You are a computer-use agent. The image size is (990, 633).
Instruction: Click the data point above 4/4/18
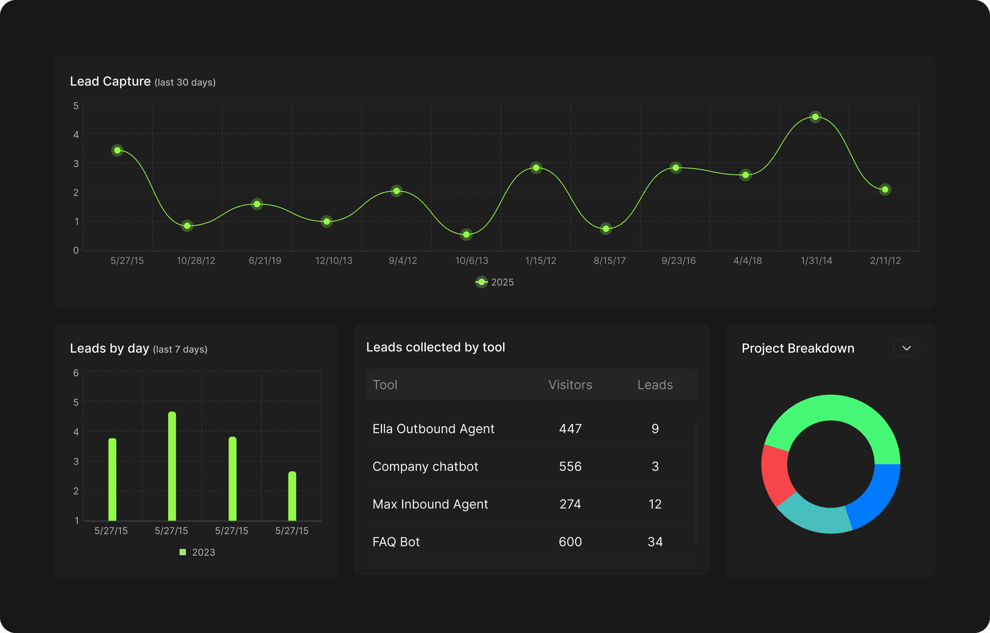[745, 175]
